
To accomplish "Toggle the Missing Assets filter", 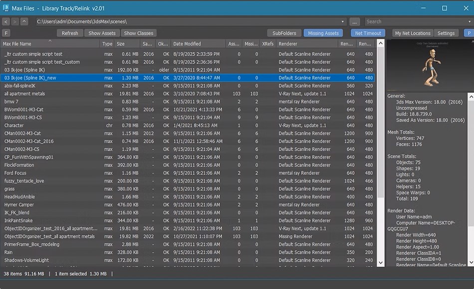I will [x=323, y=33].
